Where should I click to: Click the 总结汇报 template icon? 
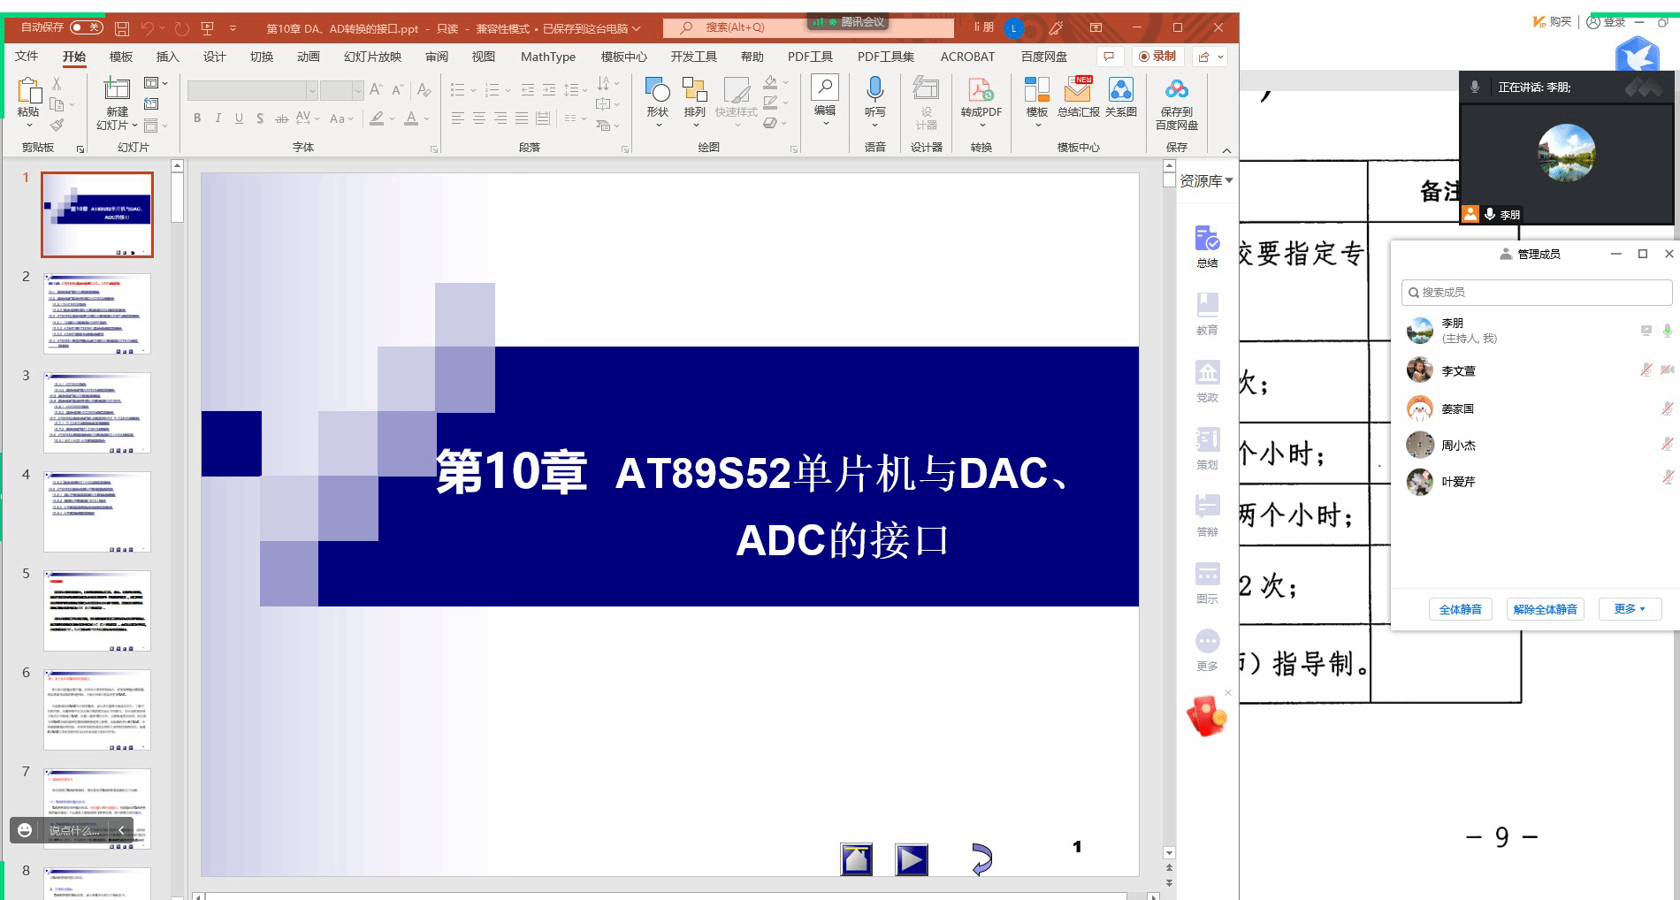1078,90
